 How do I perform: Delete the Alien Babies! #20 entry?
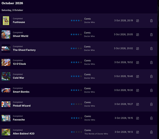[151, 132]
